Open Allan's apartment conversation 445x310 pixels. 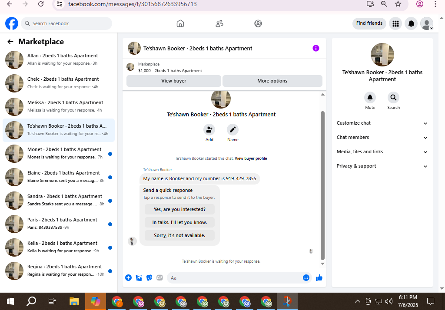[59, 59]
